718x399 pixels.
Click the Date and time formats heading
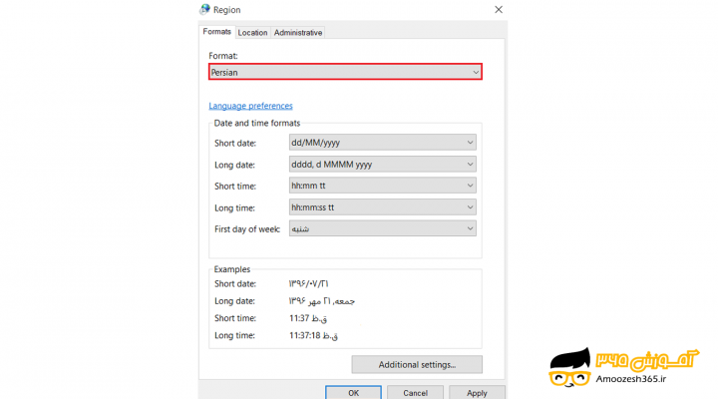(x=257, y=123)
